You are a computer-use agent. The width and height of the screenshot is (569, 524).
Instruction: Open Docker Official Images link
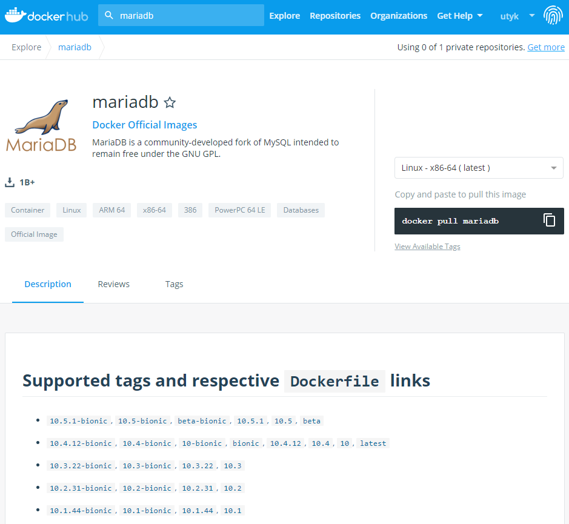coord(144,125)
